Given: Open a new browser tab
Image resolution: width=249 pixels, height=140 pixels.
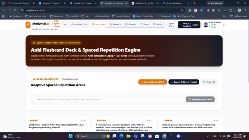Looking at the screenshot, I should pos(194,3).
